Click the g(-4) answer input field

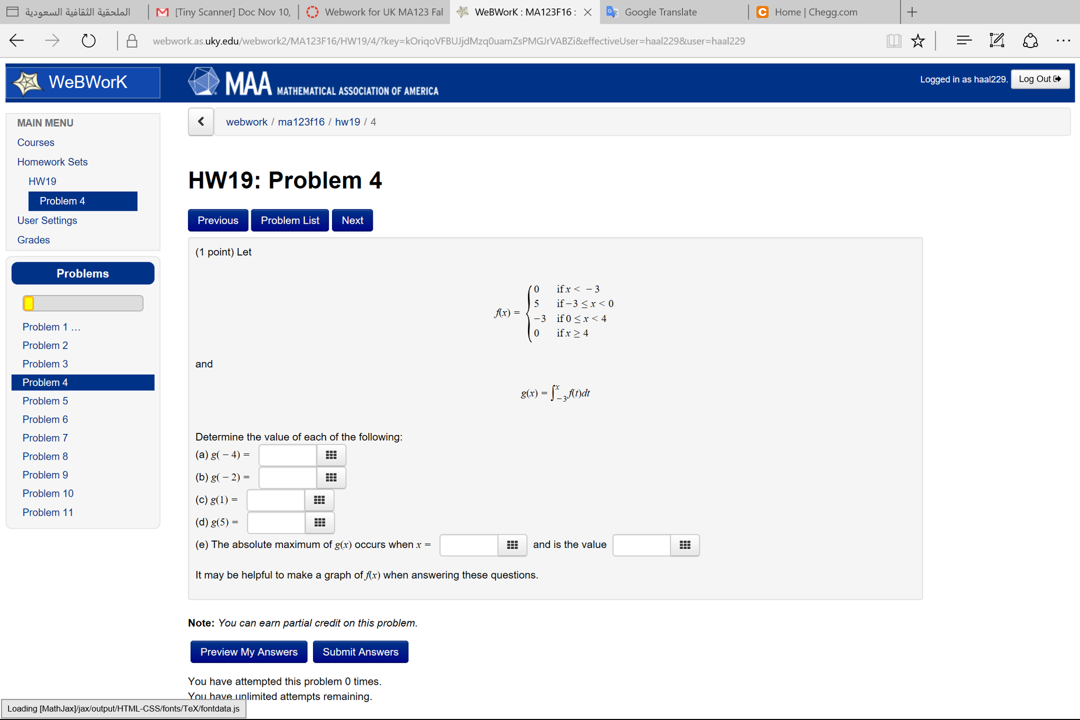point(288,454)
